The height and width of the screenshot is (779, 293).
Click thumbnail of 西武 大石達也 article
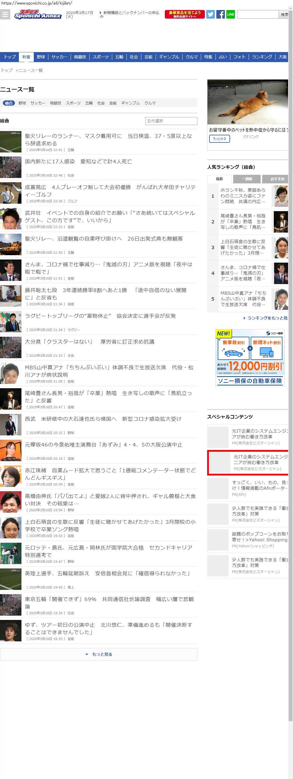[x=11, y=425]
